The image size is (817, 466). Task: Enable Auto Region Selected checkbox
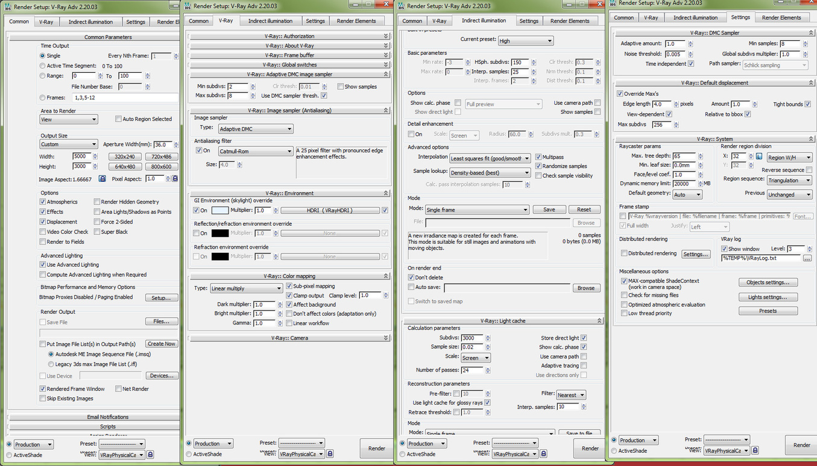pyautogui.click(x=118, y=119)
